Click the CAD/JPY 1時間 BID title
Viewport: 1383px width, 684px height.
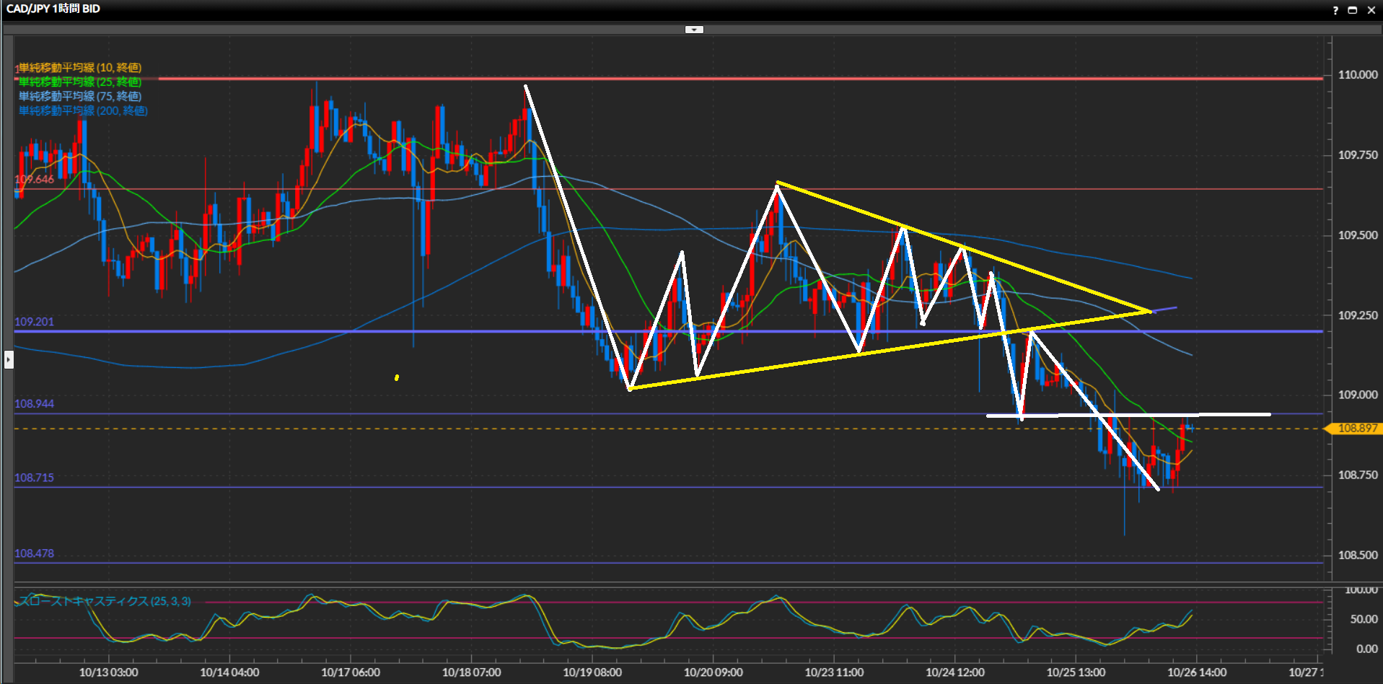[53, 9]
